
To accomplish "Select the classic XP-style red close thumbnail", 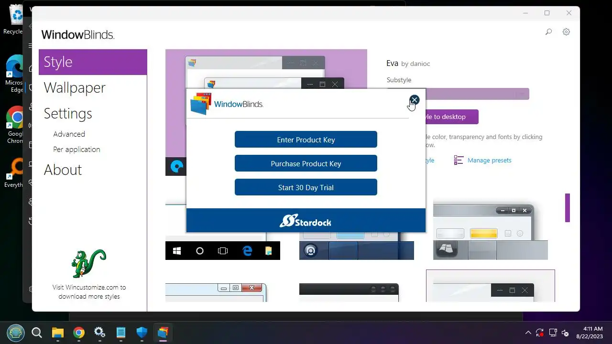I will click(216, 291).
